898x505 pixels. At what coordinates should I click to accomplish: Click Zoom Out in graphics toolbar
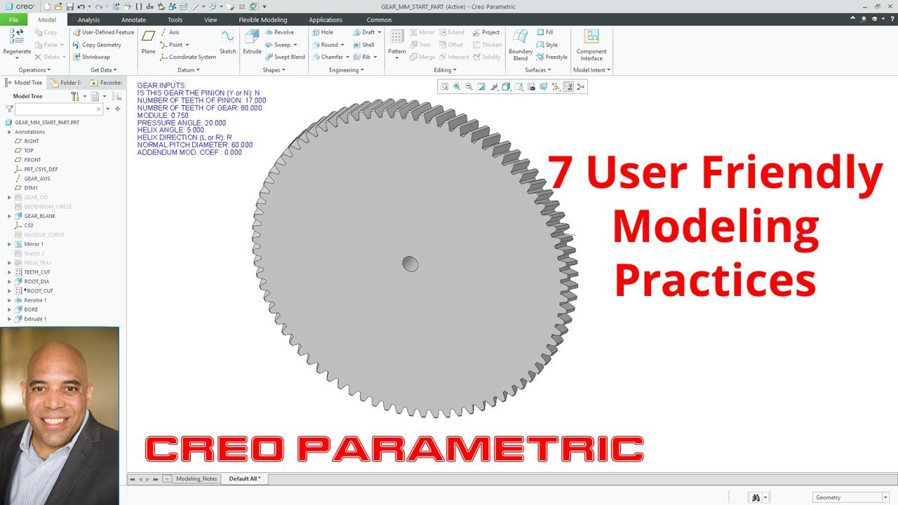(469, 87)
